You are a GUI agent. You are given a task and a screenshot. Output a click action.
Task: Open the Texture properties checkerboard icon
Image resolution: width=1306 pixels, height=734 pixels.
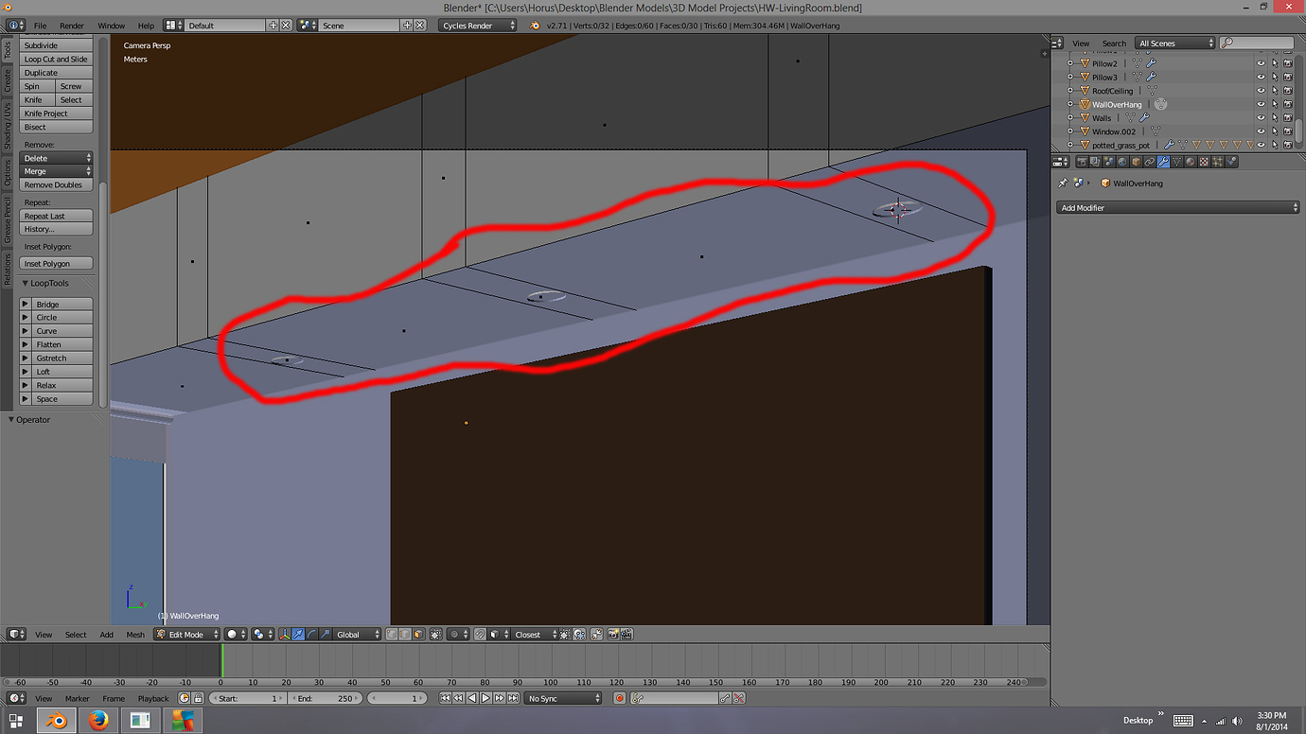(x=1204, y=162)
